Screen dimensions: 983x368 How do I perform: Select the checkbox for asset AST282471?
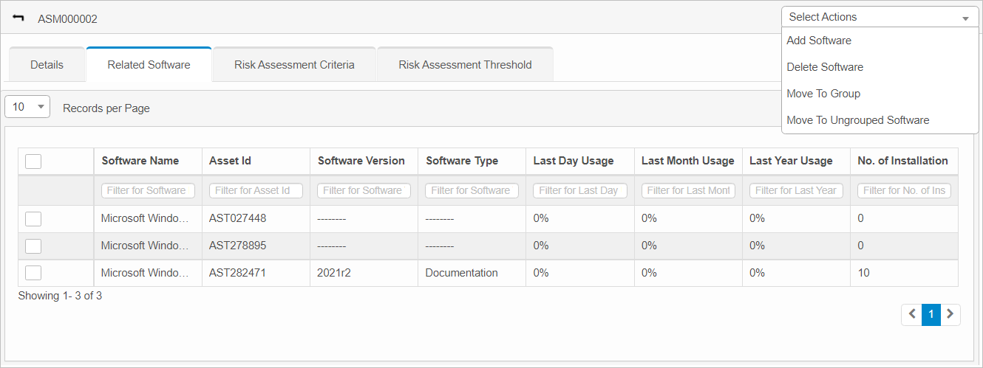click(33, 274)
